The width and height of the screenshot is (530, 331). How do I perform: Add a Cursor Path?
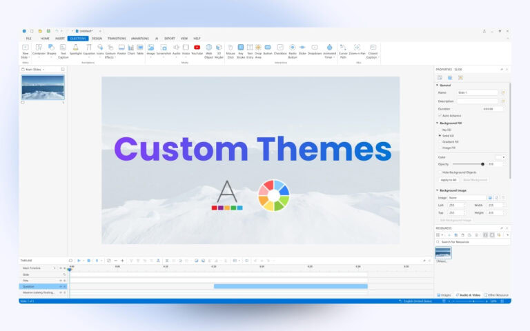coord(343,51)
